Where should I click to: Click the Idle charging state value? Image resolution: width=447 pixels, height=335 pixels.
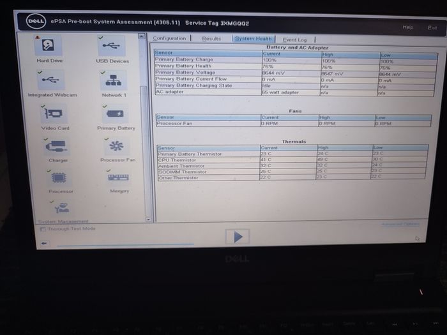coord(266,86)
